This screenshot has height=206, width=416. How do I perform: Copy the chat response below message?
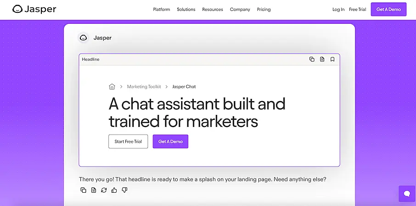[x=83, y=190]
